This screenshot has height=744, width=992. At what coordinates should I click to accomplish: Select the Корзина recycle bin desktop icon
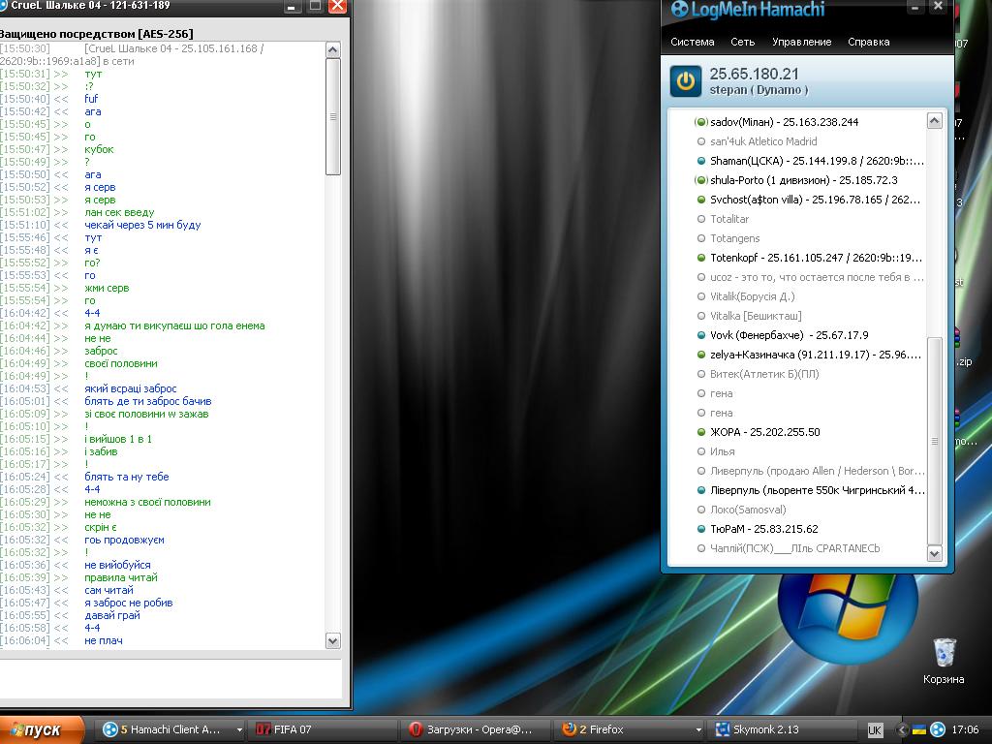(944, 661)
